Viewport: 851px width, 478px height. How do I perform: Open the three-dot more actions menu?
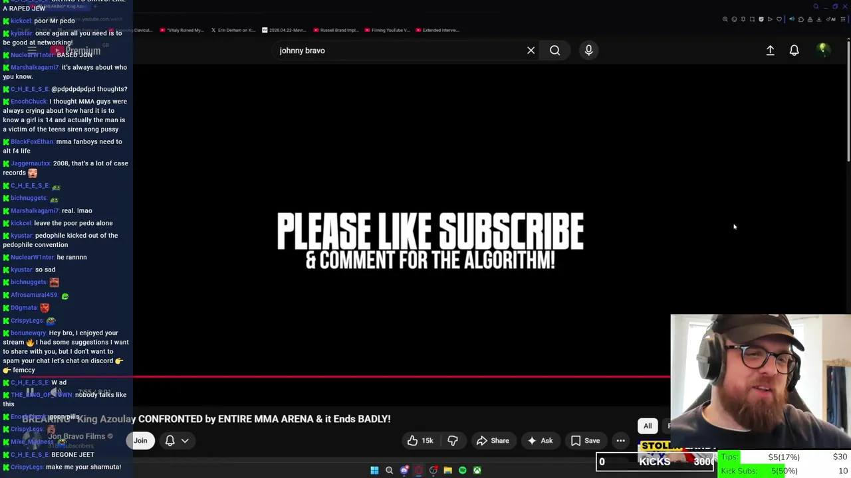620,441
